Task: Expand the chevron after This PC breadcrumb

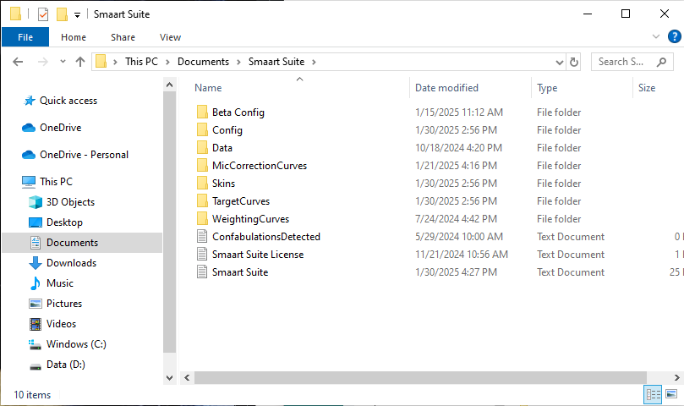Action: (167, 62)
